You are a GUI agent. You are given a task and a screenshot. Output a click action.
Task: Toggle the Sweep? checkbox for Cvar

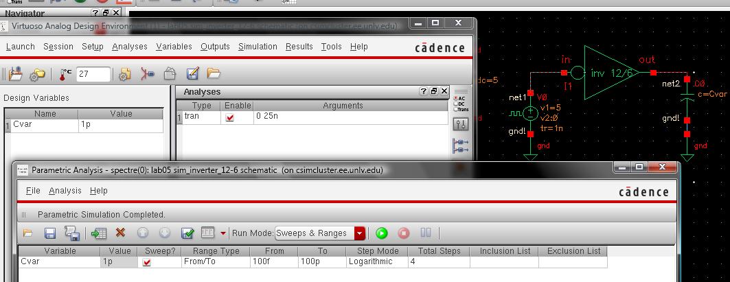(x=147, y=263)
